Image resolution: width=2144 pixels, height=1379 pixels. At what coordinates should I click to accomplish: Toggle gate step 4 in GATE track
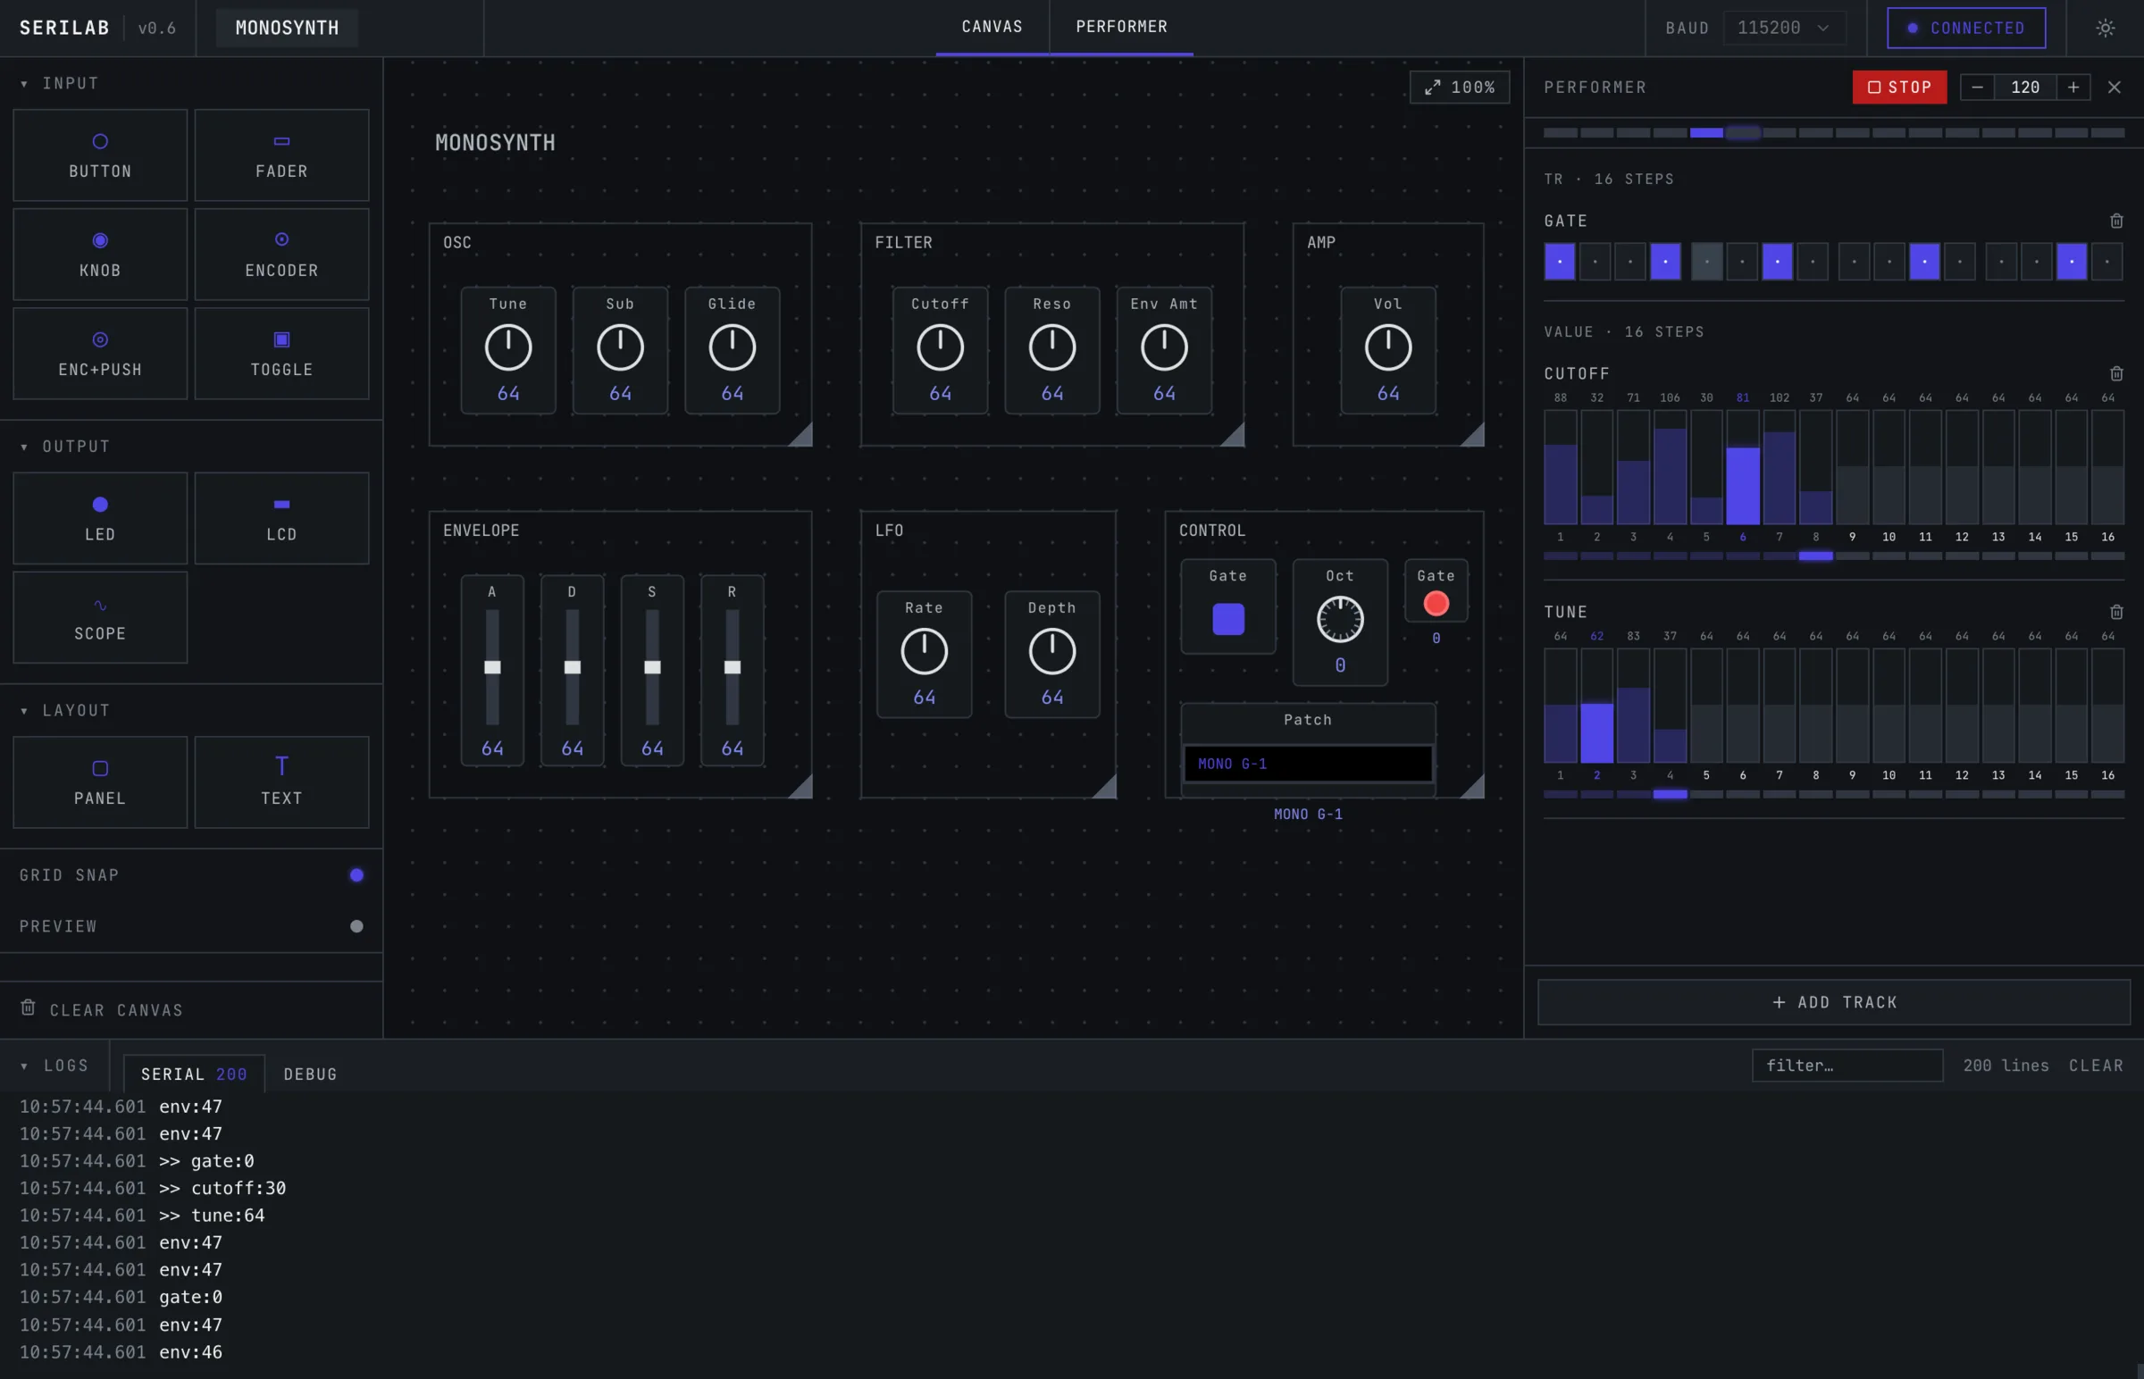1665,262
